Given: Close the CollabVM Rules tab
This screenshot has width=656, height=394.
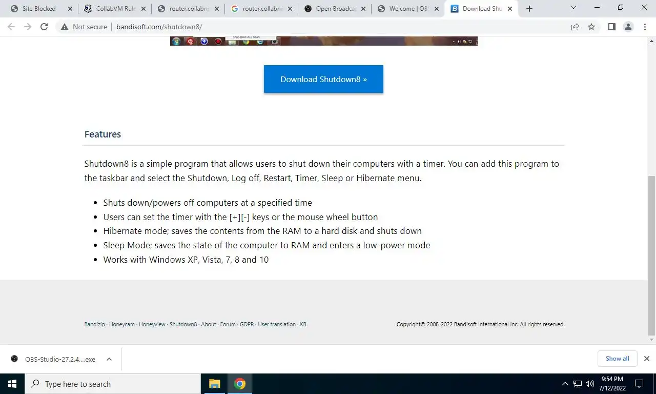Looking at the screenshot, I should click(143, 9).
